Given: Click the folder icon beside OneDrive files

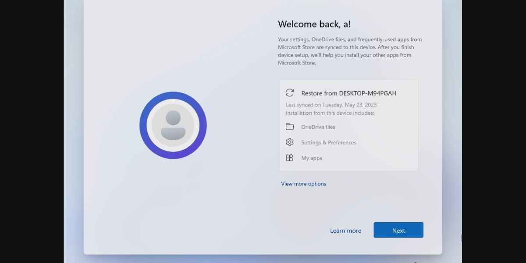Looking at the screenshot, I should 290,126.
